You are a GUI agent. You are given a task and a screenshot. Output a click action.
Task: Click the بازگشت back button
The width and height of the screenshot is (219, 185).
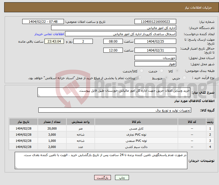pyautogui.click(x=103, y=177)
